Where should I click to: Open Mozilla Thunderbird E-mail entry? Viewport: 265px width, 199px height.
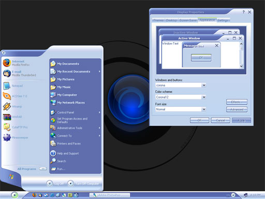click(19, 74)
